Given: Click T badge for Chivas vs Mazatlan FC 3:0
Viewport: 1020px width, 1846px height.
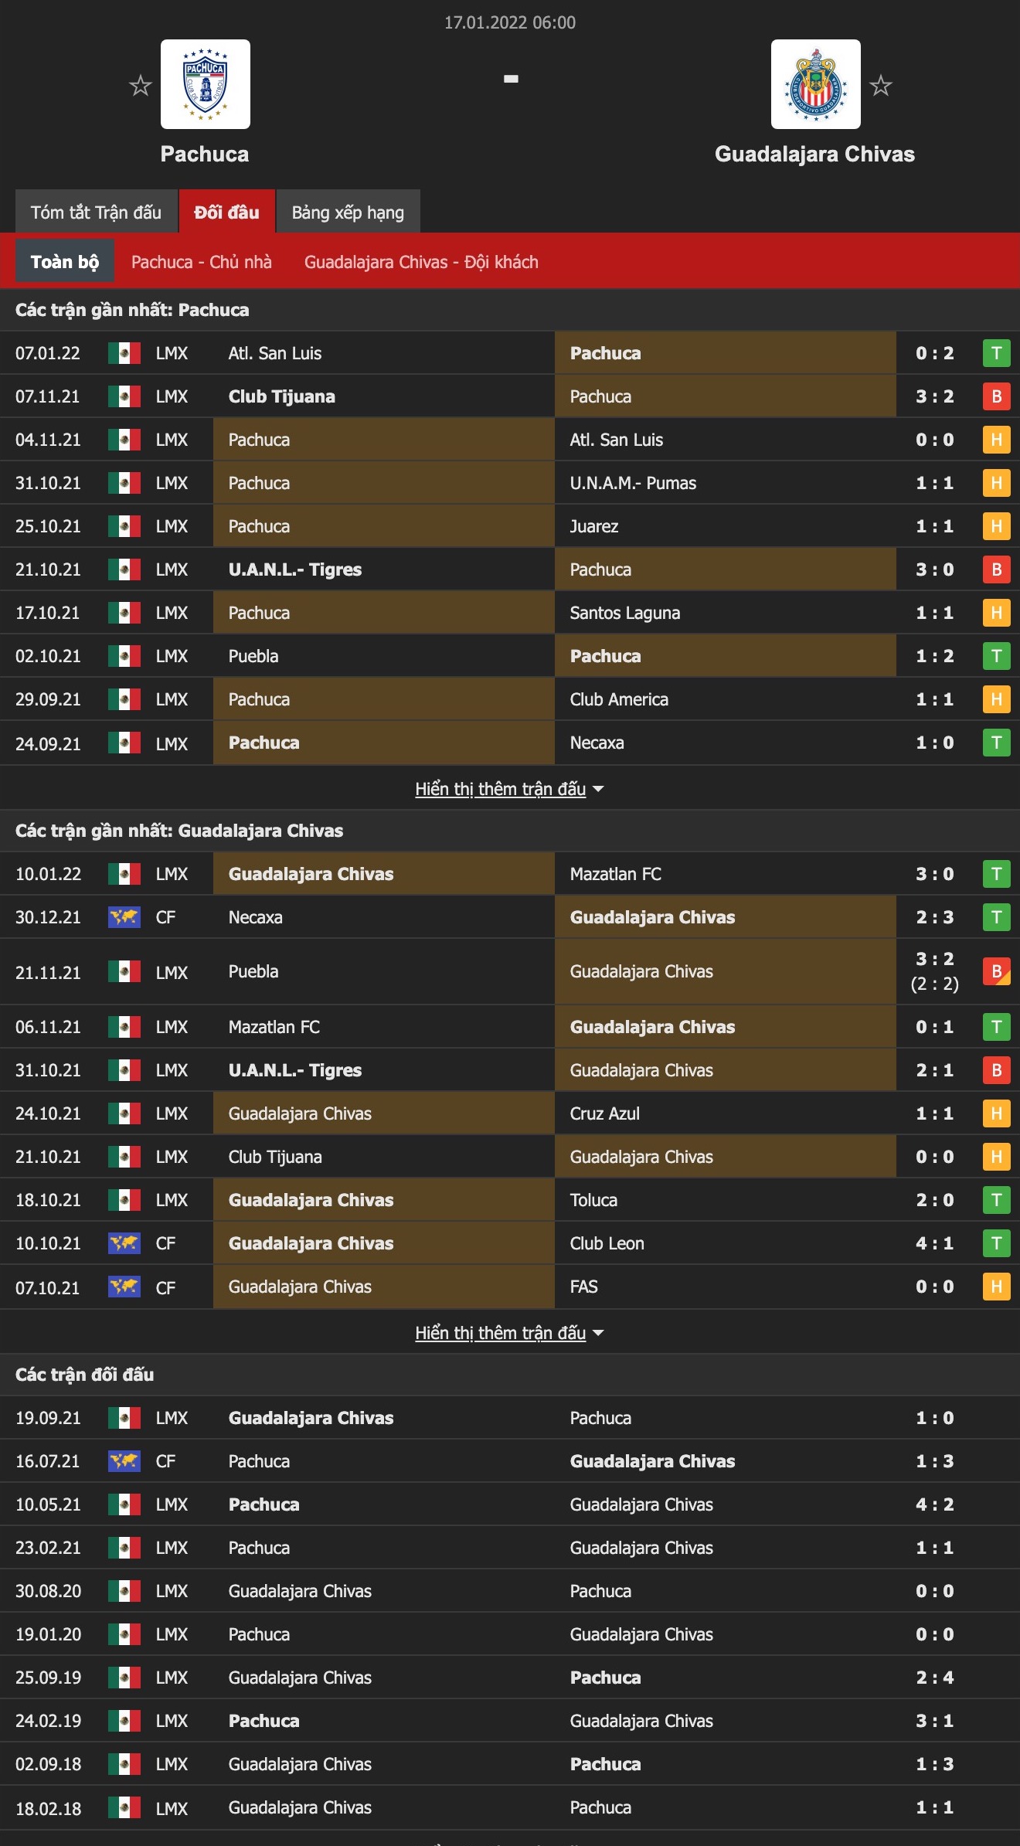Looking at the screenshot, I should [997, 874].
